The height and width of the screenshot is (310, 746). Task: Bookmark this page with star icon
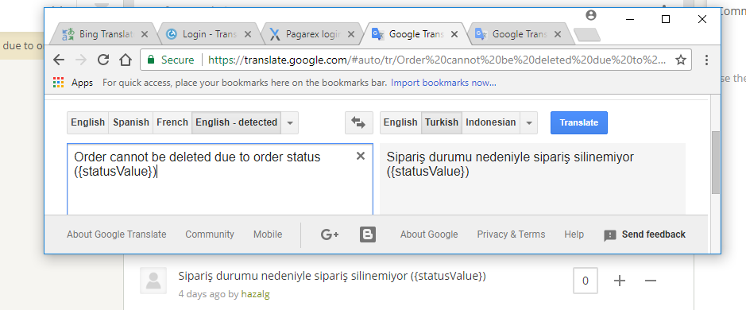point(681,60)
